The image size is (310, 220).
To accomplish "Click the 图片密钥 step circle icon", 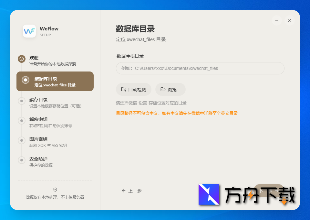I will (21, 140).
